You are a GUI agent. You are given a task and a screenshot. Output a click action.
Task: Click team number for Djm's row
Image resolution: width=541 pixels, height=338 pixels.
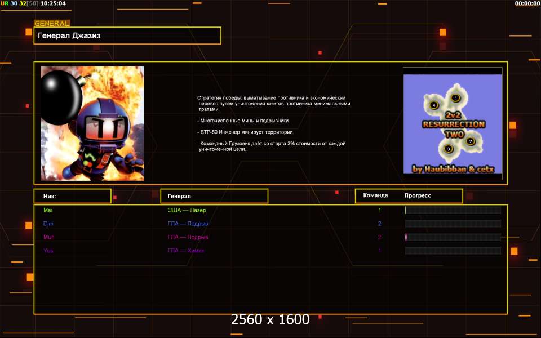pyautogui.click(x=379, y=224)
